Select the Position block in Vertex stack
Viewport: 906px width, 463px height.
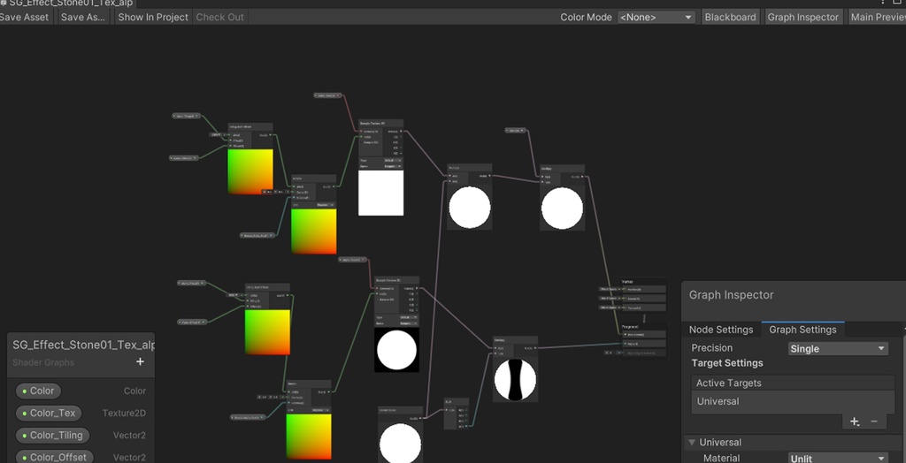[644, 289]
